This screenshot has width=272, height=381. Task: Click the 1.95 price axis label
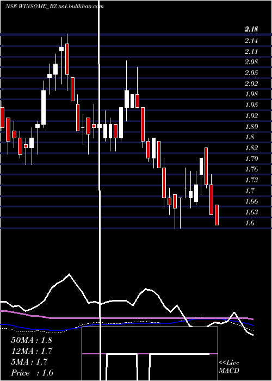pyautogui.click(x=251, y=105)
